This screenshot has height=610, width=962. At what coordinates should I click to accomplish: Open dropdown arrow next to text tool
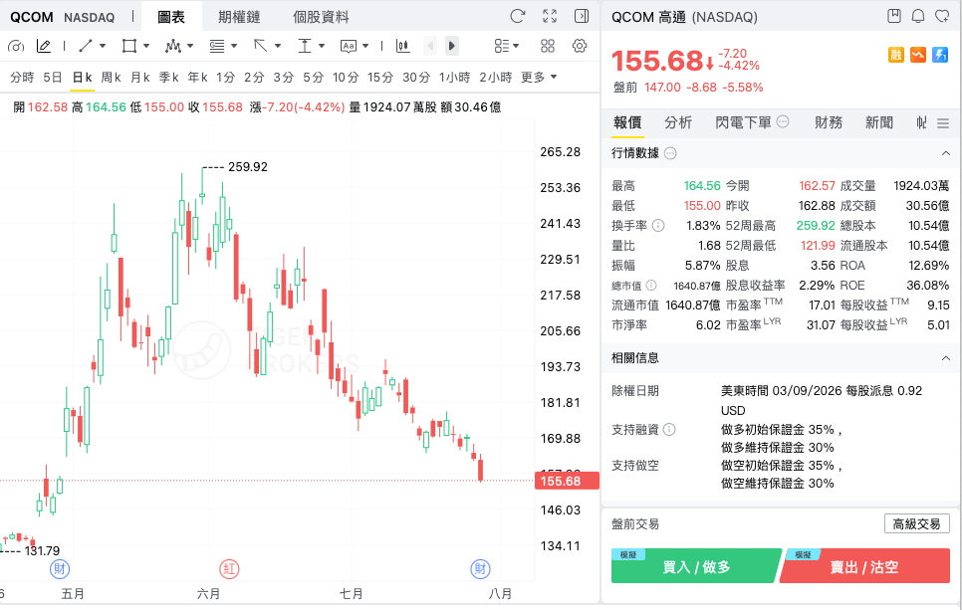(x=365, y=46)
